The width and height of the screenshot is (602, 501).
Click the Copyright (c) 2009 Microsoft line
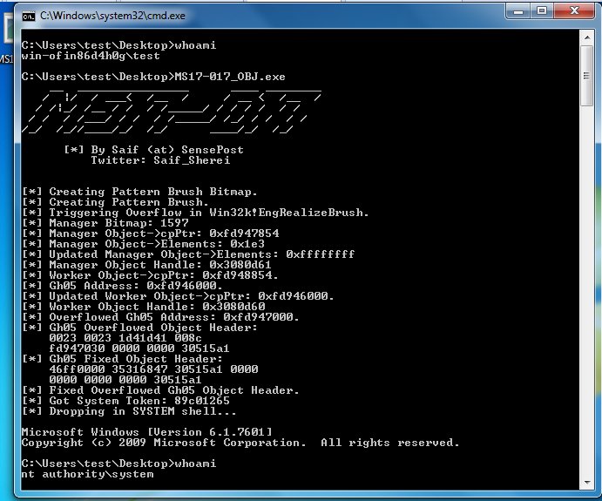(x=240, y=443)
